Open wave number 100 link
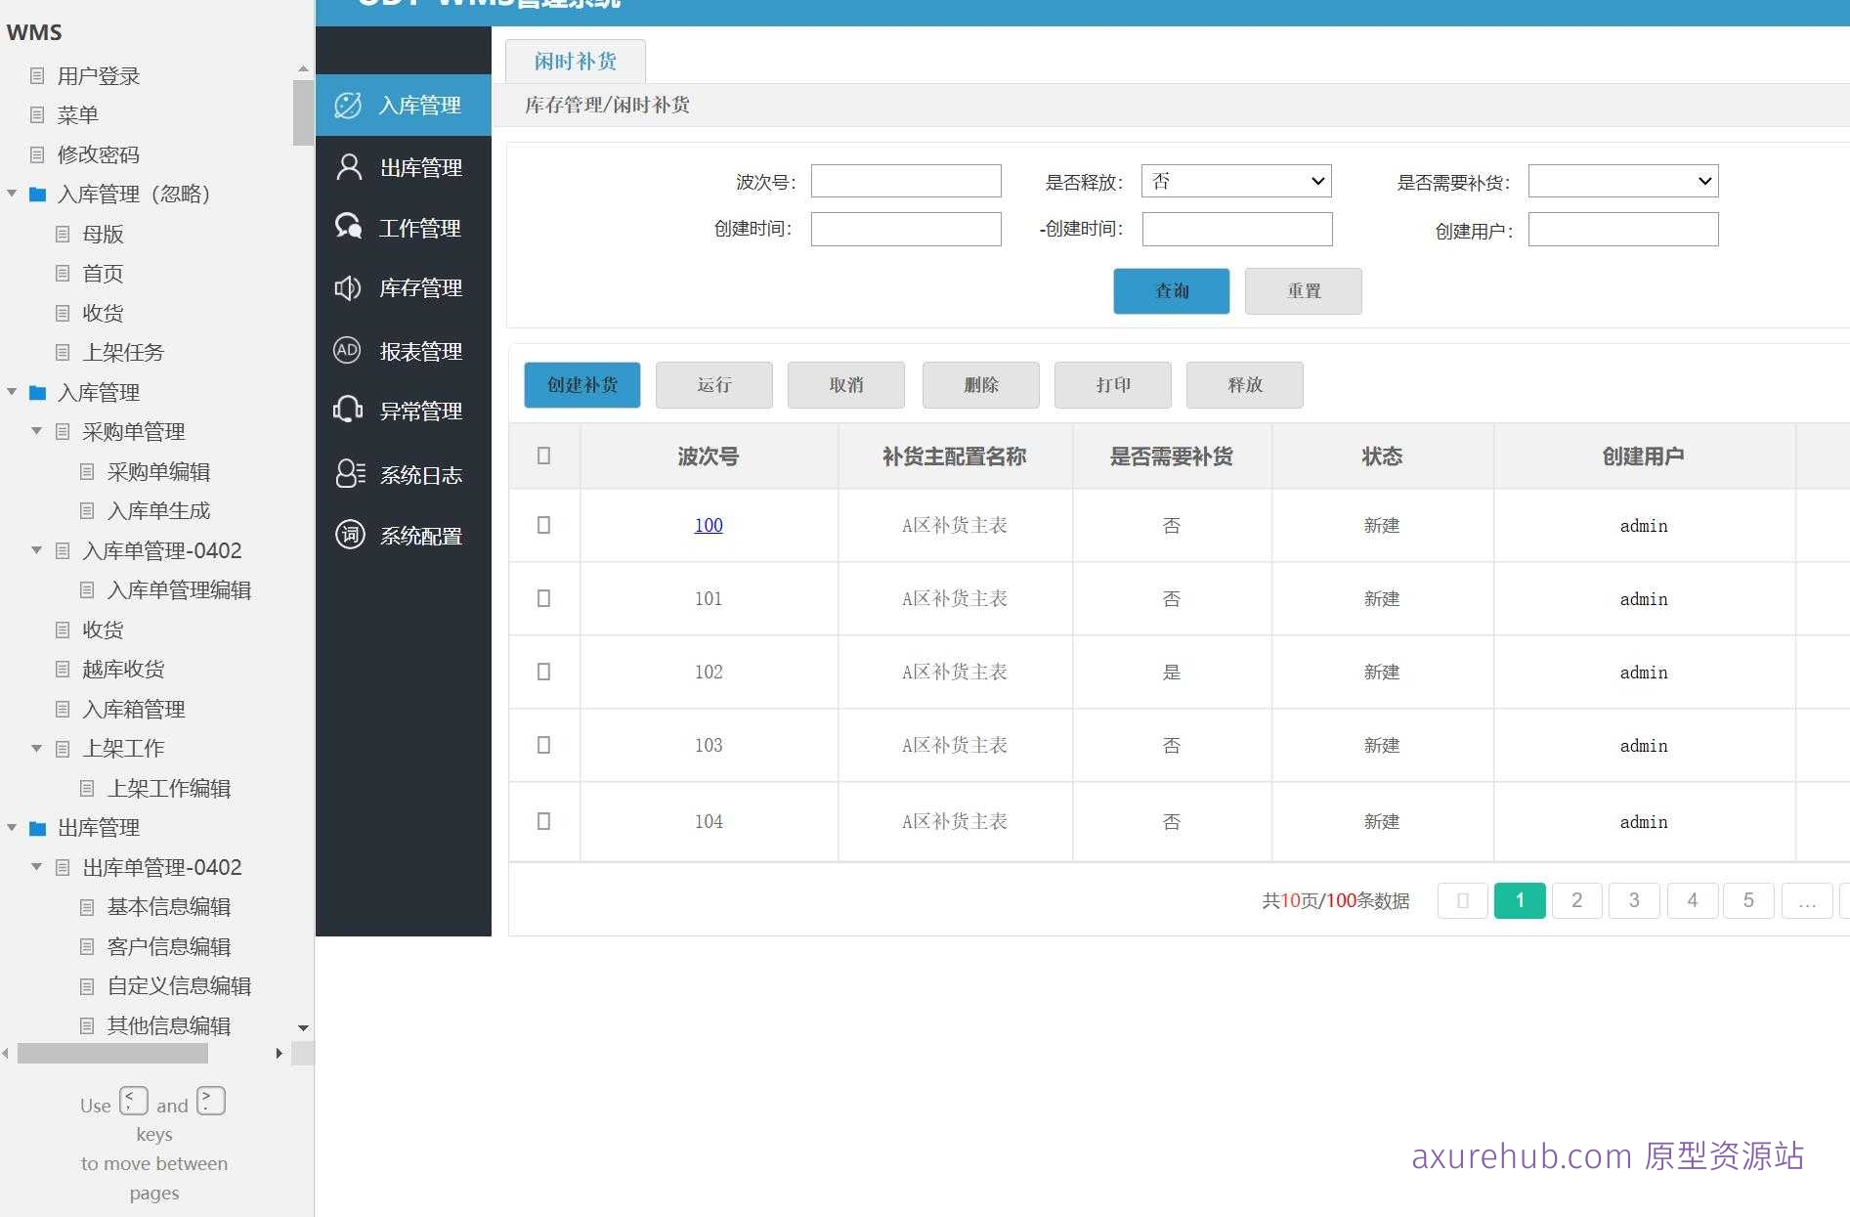Screen dimensions: 1850x1217 708,525
